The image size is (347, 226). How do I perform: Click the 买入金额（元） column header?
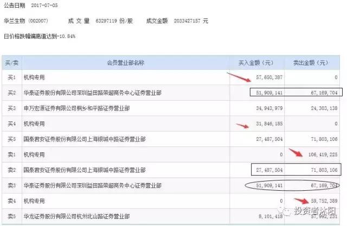256,63
